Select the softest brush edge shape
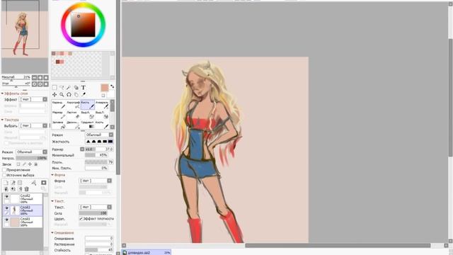This screenshot has width=453, height=255. pos(88,142)
